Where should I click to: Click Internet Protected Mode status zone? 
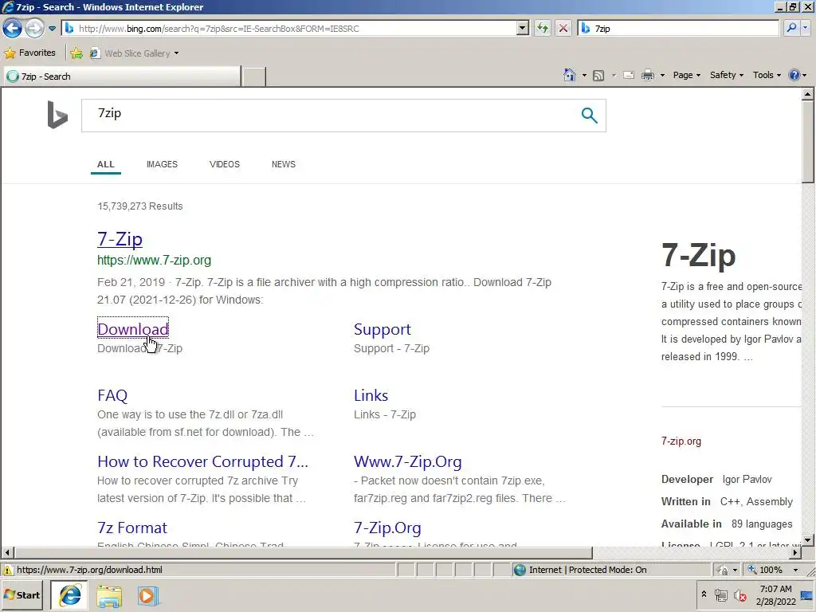coord(587,570)
